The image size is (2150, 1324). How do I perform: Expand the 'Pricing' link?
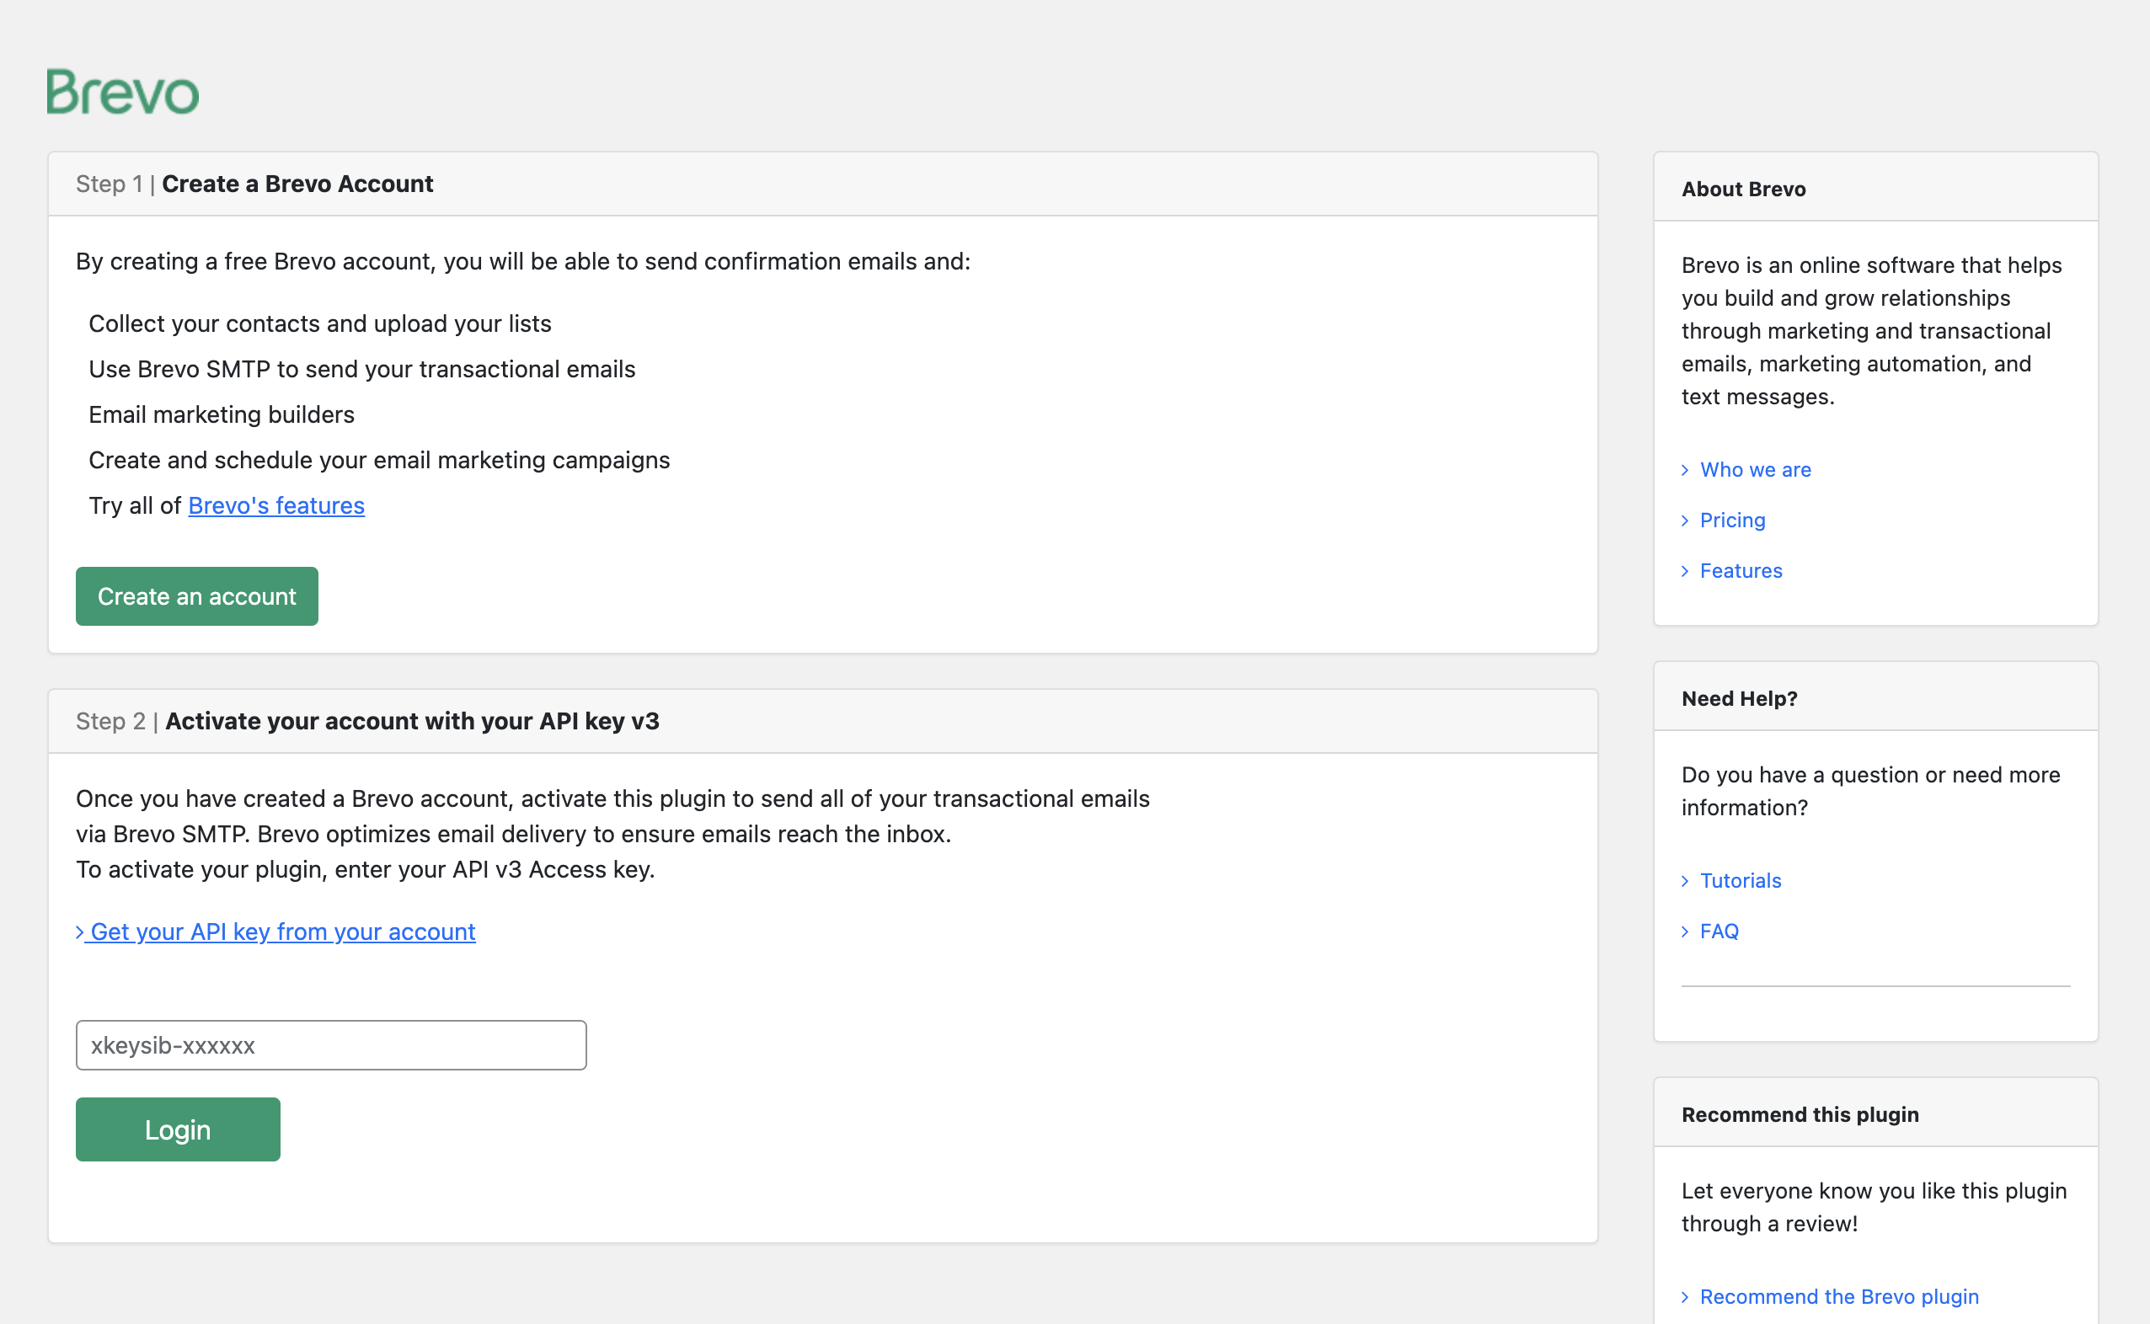tap(1732, 519)
